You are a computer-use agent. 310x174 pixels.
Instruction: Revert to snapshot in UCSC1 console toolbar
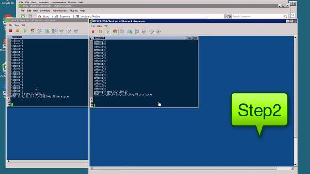[x=47, y=31]
